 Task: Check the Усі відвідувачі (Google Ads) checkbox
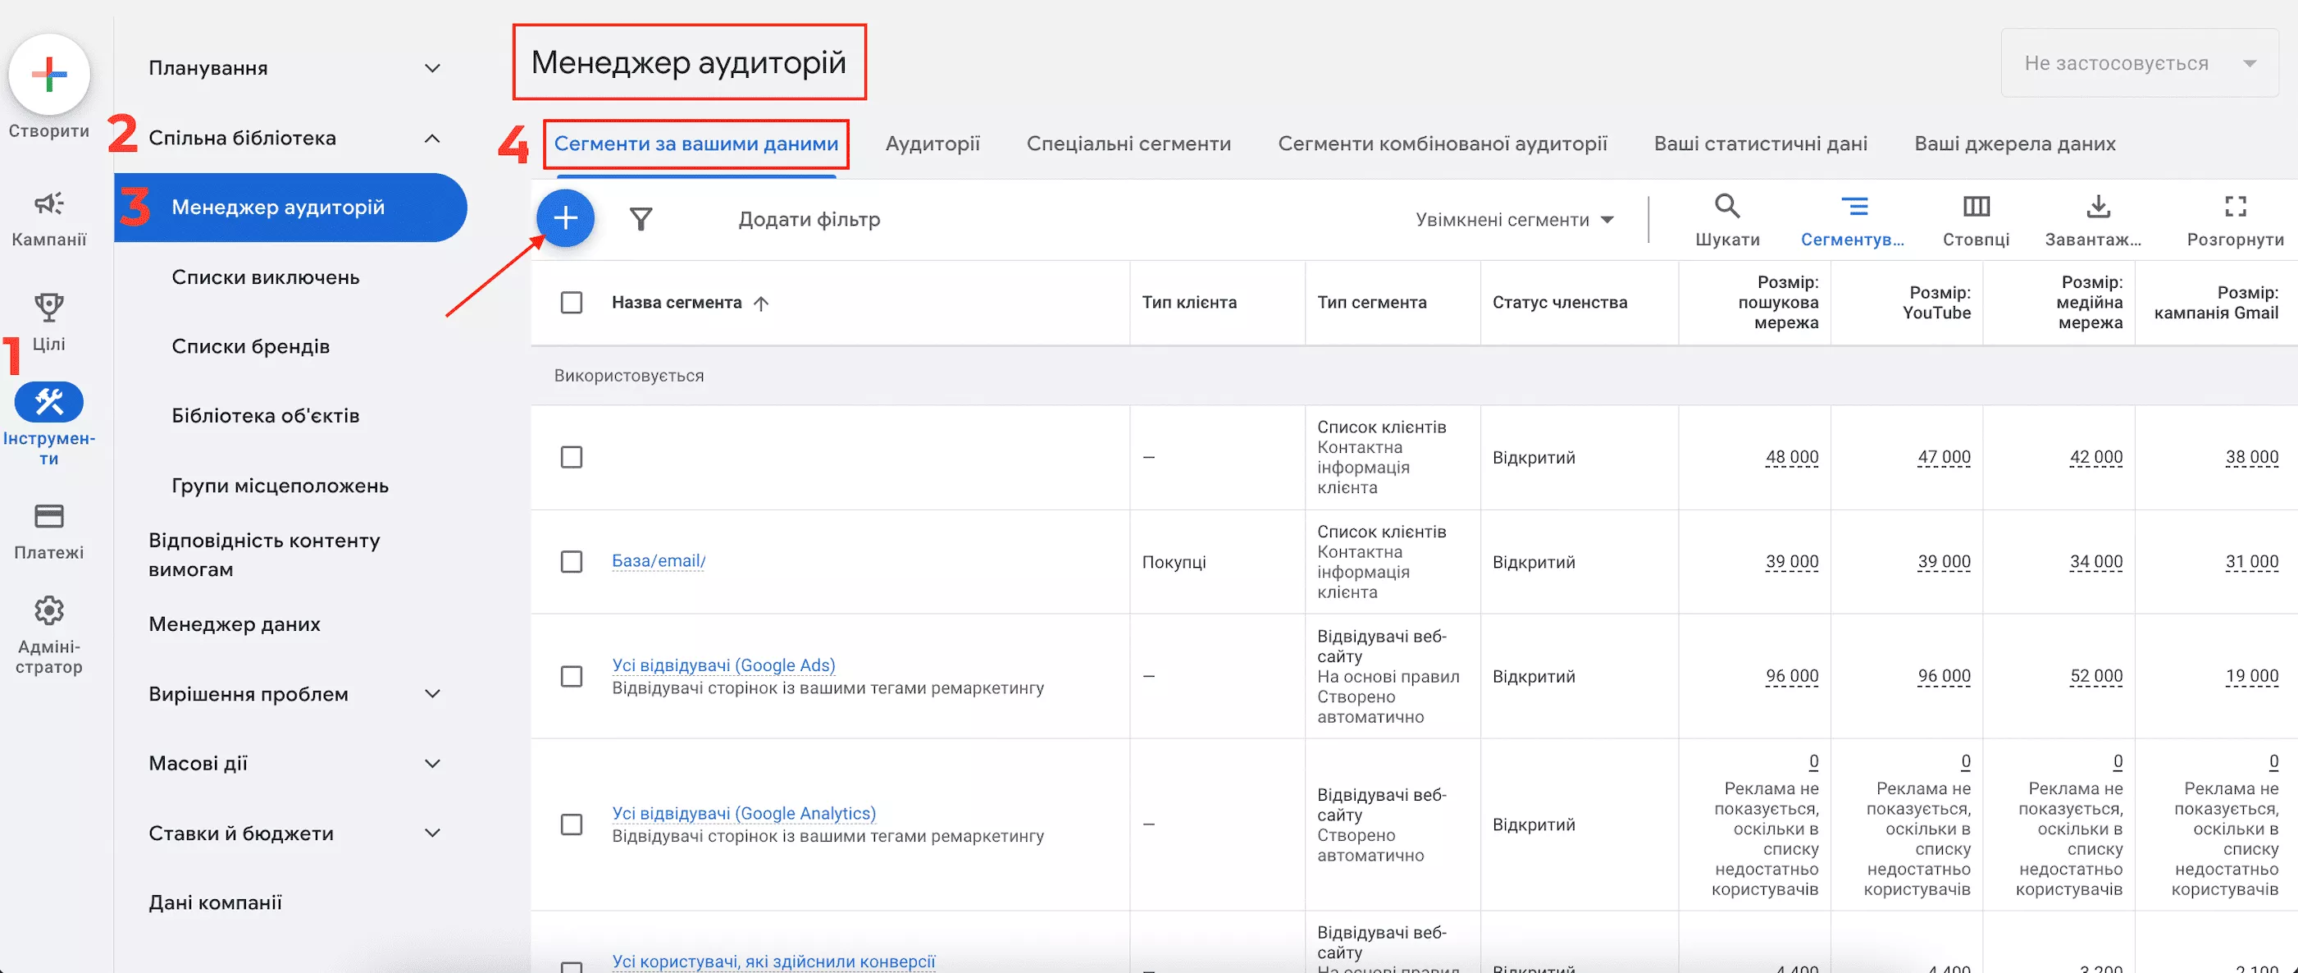(x=572, y=677)
